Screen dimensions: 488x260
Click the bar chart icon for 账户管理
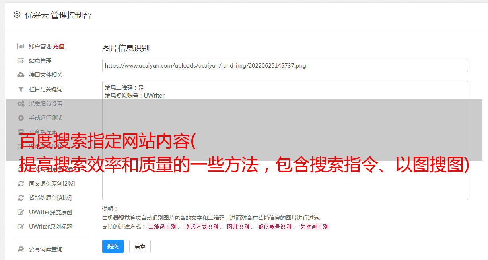tap(21, 46)
